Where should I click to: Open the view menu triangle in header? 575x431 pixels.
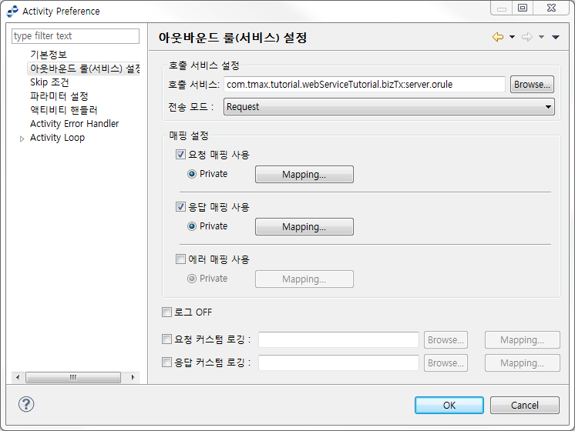click(x=555, y=38)
